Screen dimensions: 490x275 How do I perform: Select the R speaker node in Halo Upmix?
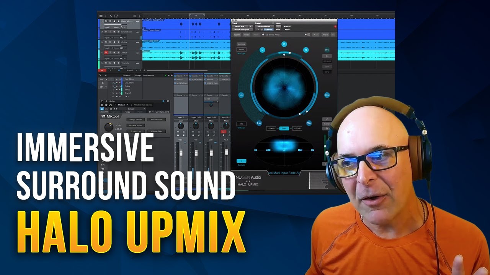(306, 50)
